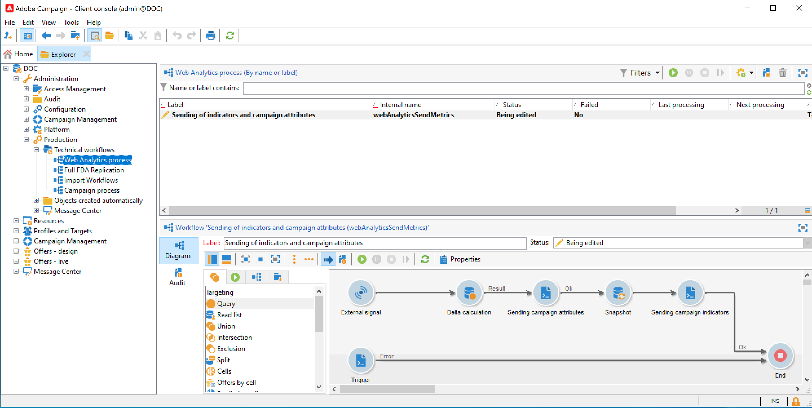Toggle the enable transitions arrow button
812x408 pixels.
[328, 259]
